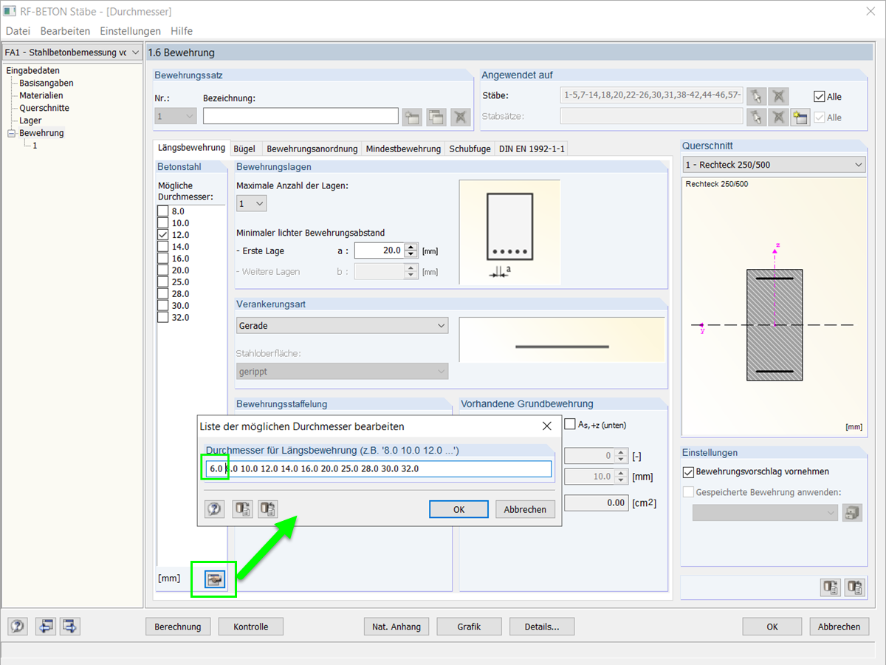Click the help icon at bottom left
The width and height of the screenshot is (886, 665).
pyautogui.click(x=18, y=627)
